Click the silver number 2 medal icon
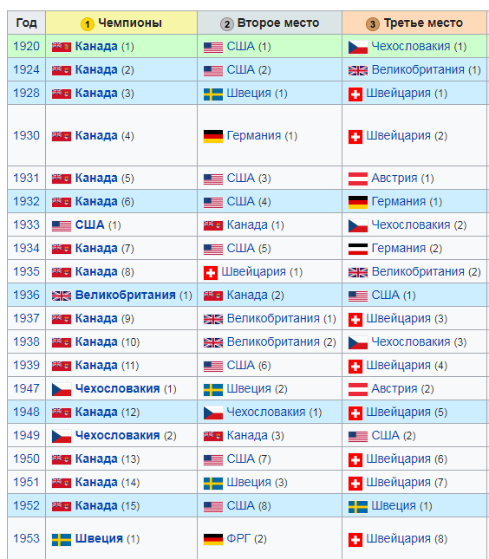This screenshot has height=559, width=489. (x=227, y=24)
